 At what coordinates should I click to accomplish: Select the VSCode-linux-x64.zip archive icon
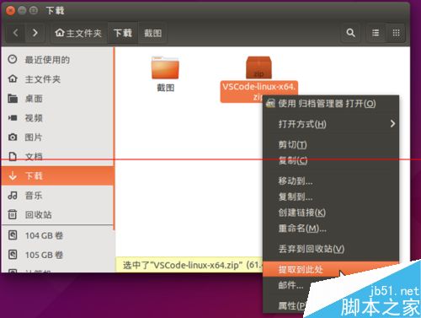pyautogui.click(x=258, y=67)
